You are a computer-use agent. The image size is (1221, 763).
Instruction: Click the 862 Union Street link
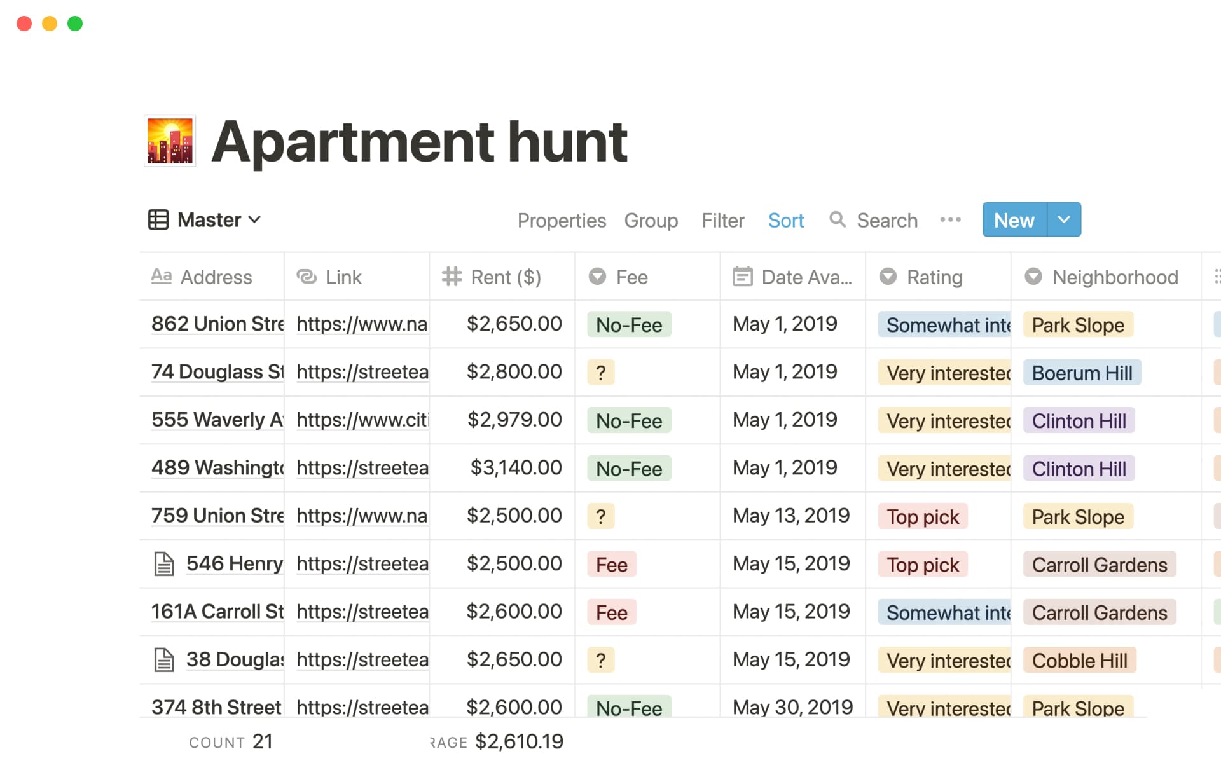[x=217, y=324]
